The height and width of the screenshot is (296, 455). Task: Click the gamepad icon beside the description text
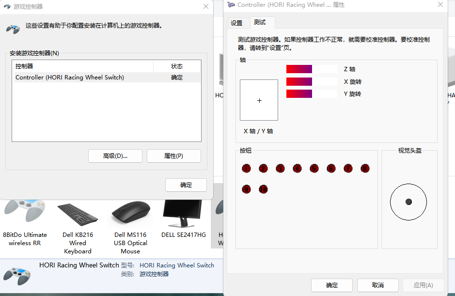coord(13,29)
